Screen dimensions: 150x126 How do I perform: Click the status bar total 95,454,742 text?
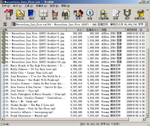(100, 124)
